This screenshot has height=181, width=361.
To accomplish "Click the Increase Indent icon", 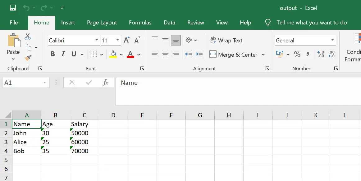I will pos(199,54).
